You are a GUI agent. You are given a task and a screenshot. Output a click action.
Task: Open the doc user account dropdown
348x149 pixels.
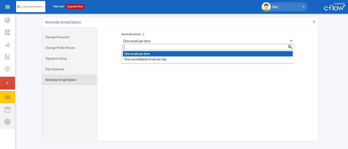(x=284, y=7)
